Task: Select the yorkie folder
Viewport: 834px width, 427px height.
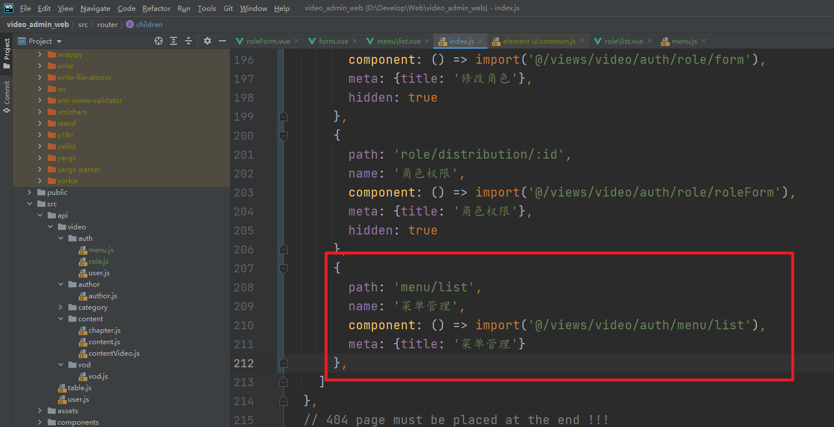Action: coord(68,181)
